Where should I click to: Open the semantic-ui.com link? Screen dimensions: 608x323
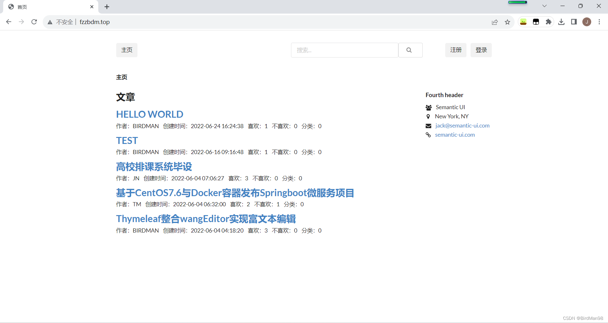click(x=455, y=135)
